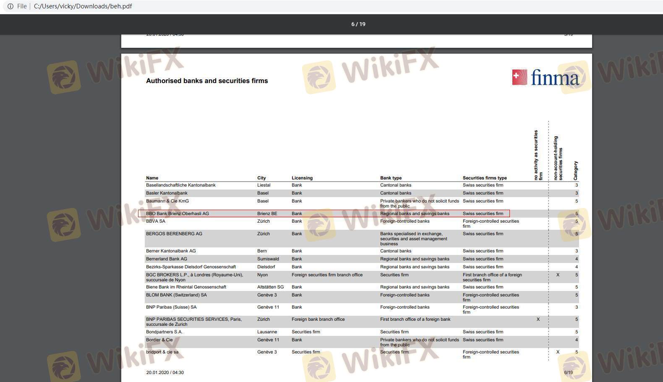663x382 pixels.
Task: Click the File label in the address bar
Action: 22,6
